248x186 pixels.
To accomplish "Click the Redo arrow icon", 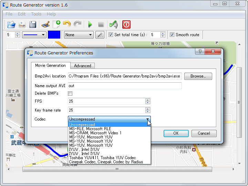I will point(77,24).
